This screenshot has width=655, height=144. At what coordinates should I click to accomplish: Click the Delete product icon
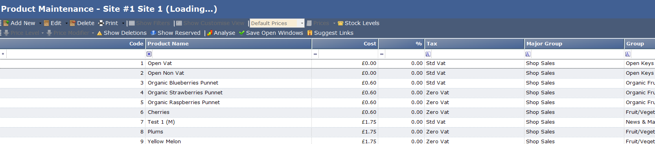coord(73,23)
